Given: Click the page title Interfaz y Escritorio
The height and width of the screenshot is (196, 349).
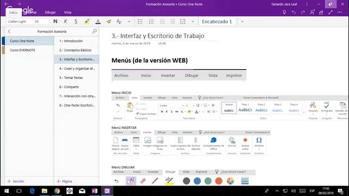Looking at the screenshot, I should point(158,36).
